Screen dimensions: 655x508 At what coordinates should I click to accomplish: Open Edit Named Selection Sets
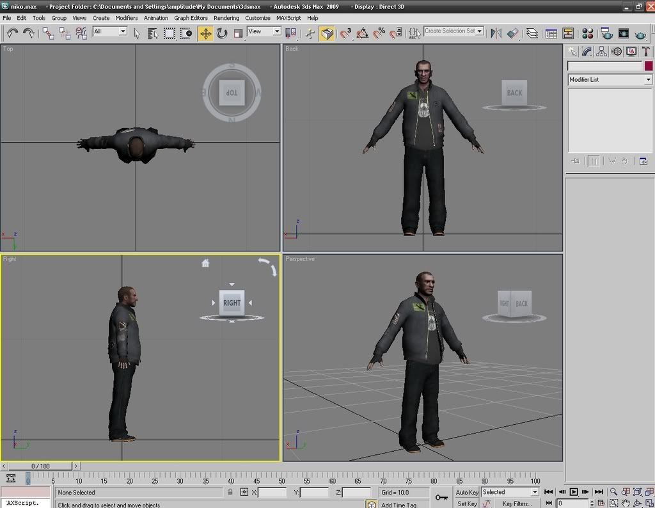coord(414,33)
